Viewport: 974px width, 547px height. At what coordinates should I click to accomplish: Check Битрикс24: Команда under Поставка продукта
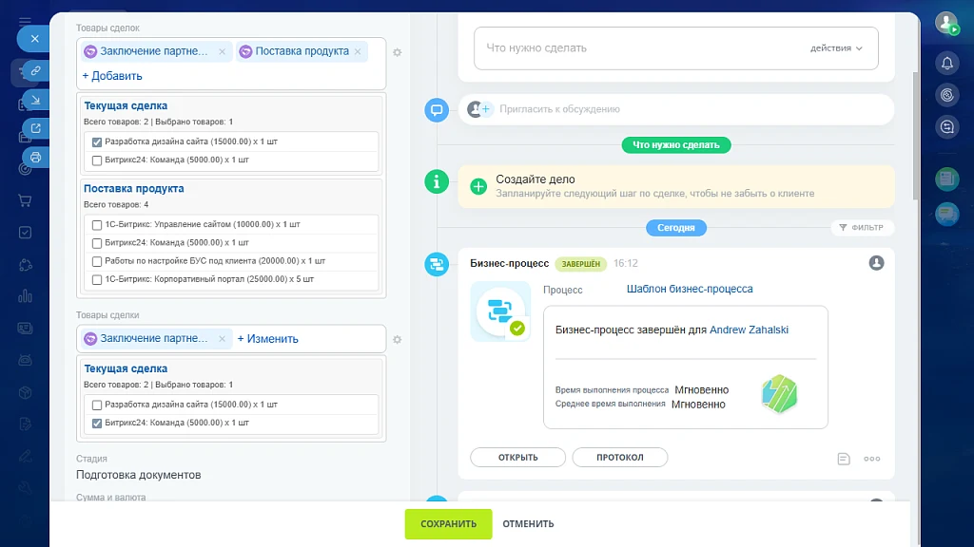(x=97, y=243)
